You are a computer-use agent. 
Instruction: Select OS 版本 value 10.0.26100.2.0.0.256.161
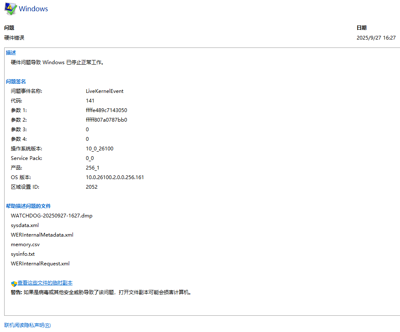pyautogui.click(x=115, y=177)
